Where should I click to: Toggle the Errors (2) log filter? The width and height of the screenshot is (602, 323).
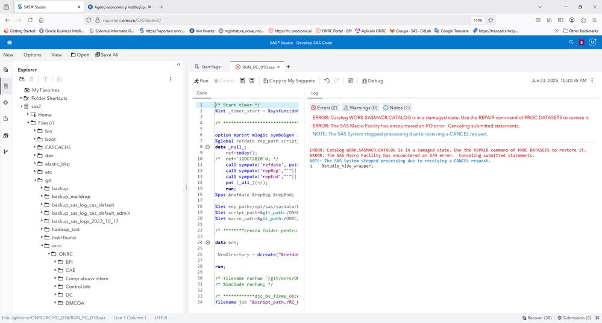(x=324, y=108)
